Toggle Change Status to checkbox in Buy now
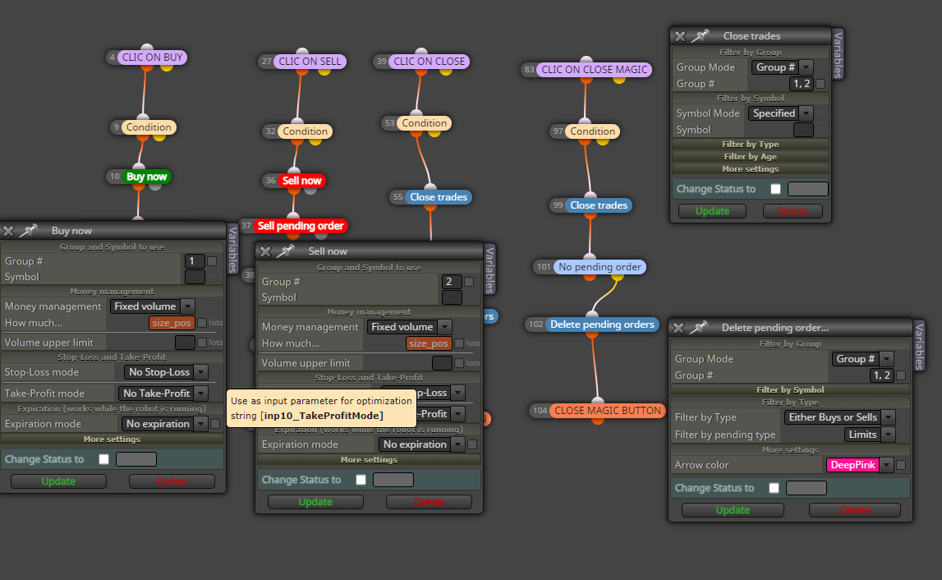Image resolution: width=942 pixels, height=580 pixels. [104, 459]
